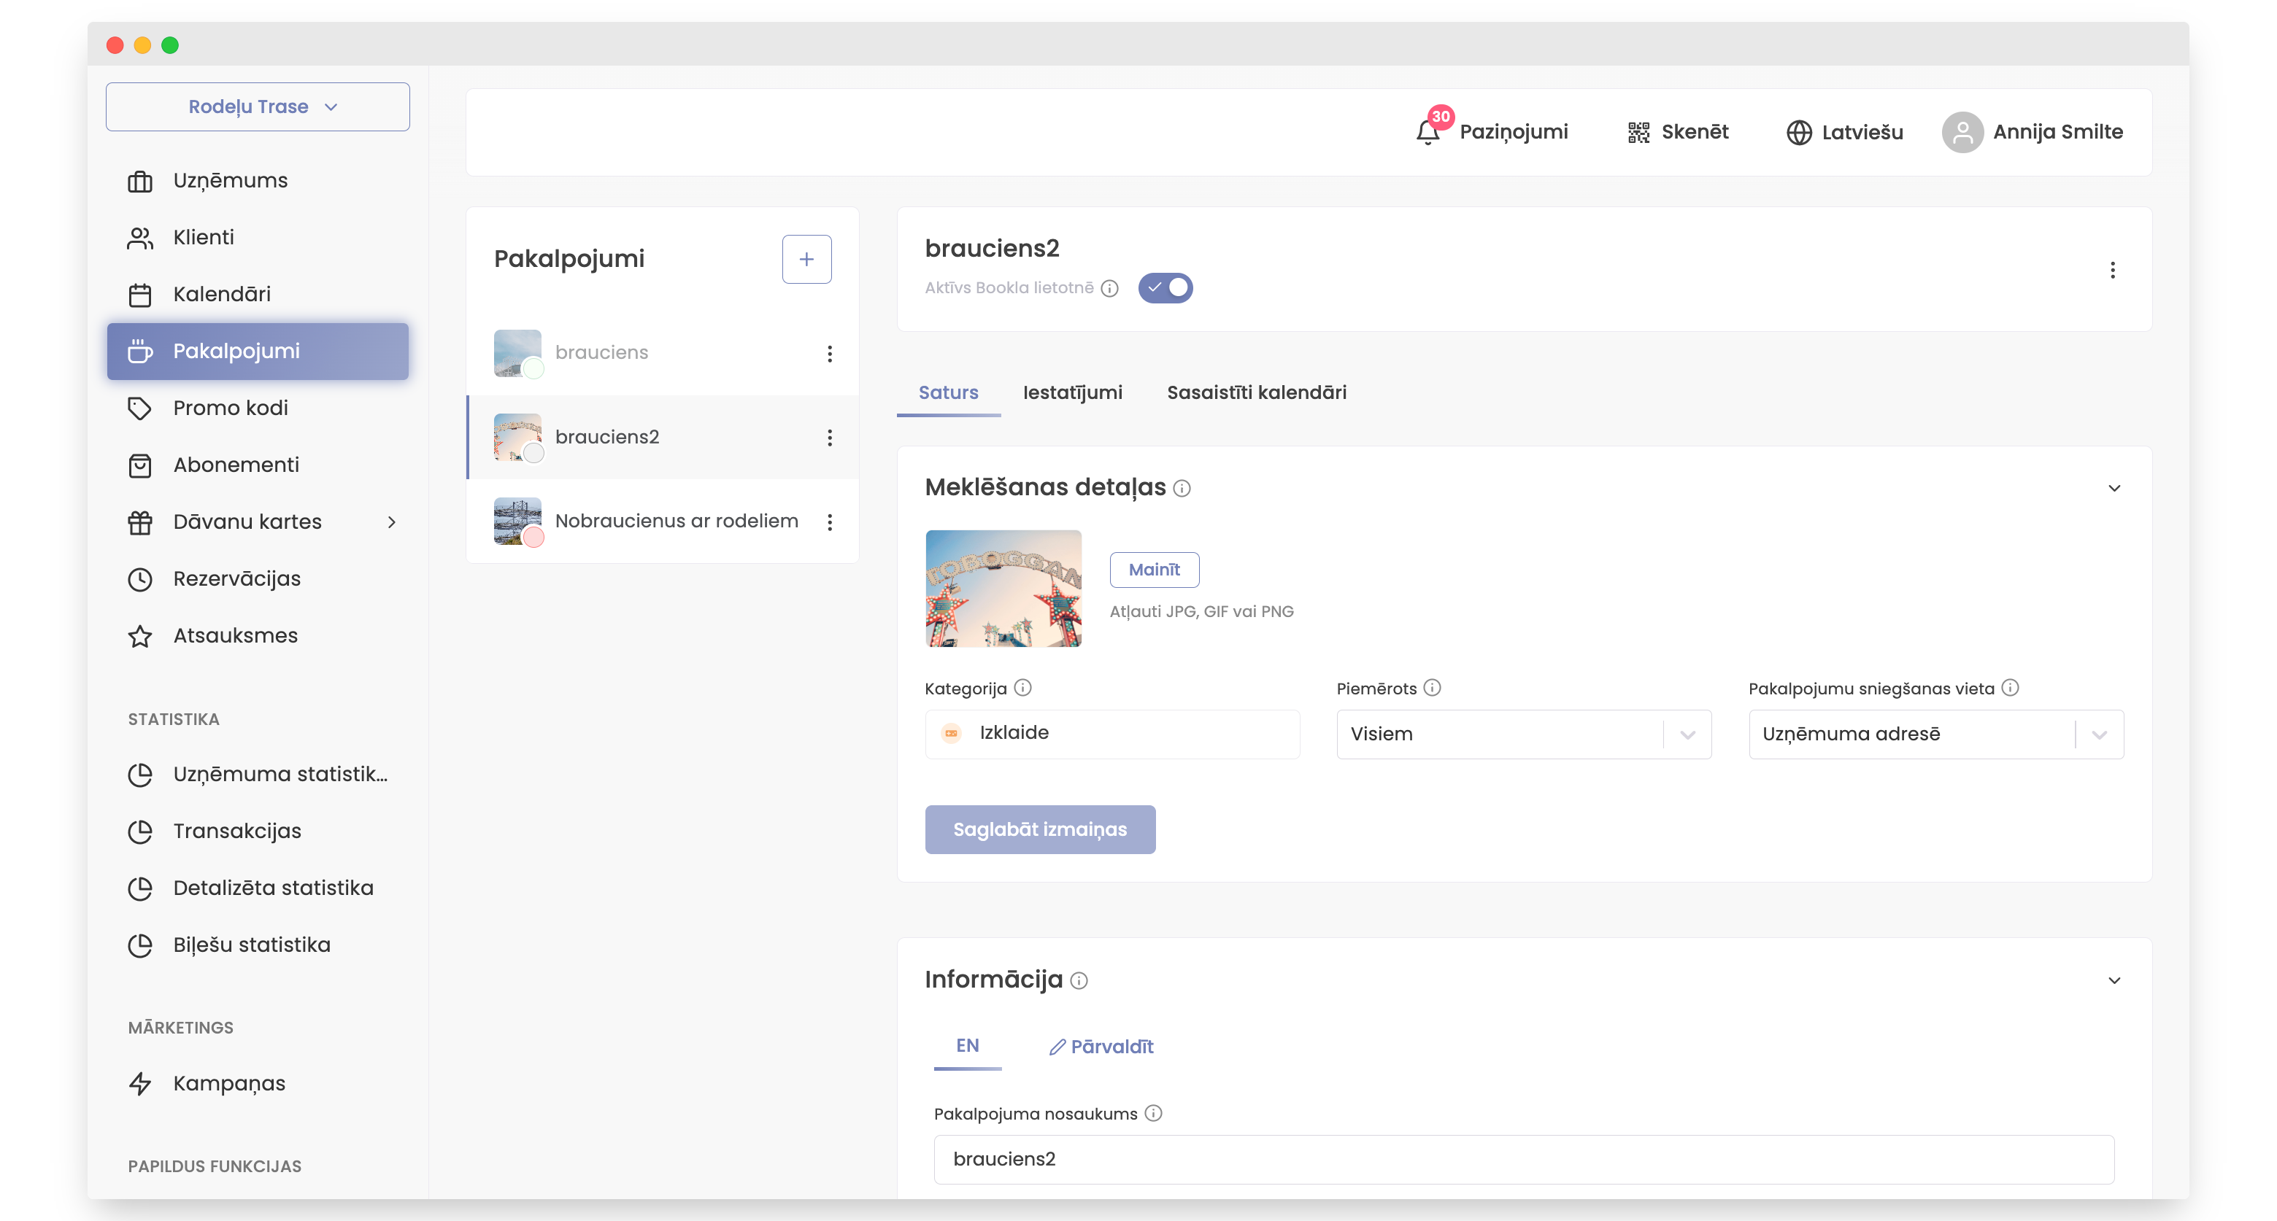The image size is (2277, 1221).
Task: Toggle the status circle on Nobraucienus ar rodeliem
Action: (533, 535)
